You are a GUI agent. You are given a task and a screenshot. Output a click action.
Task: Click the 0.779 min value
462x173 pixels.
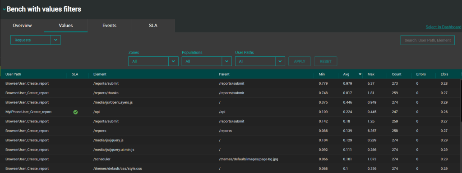click(323, 83)
